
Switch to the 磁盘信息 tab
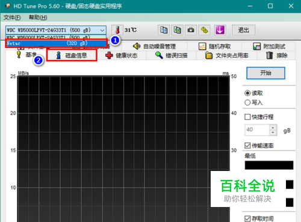pos(72,55)
